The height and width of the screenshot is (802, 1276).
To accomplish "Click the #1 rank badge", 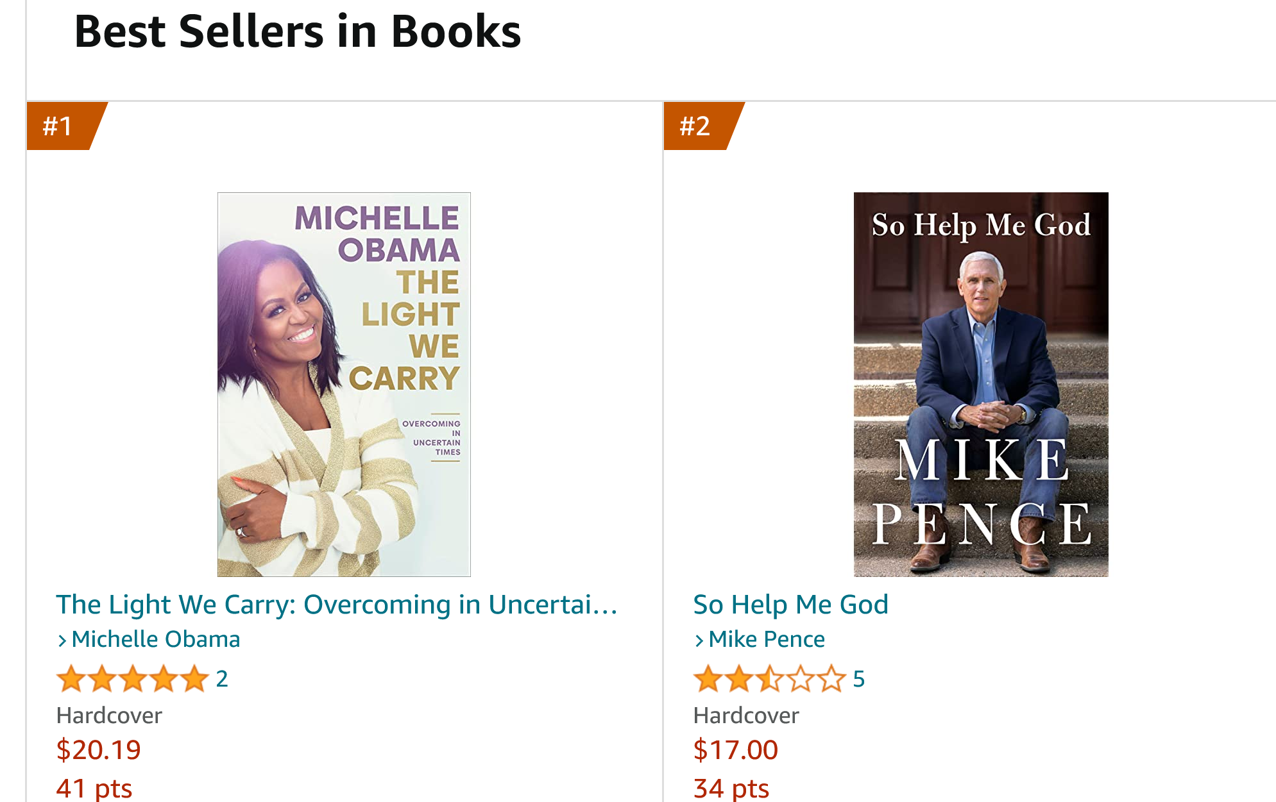I will 59,126.
